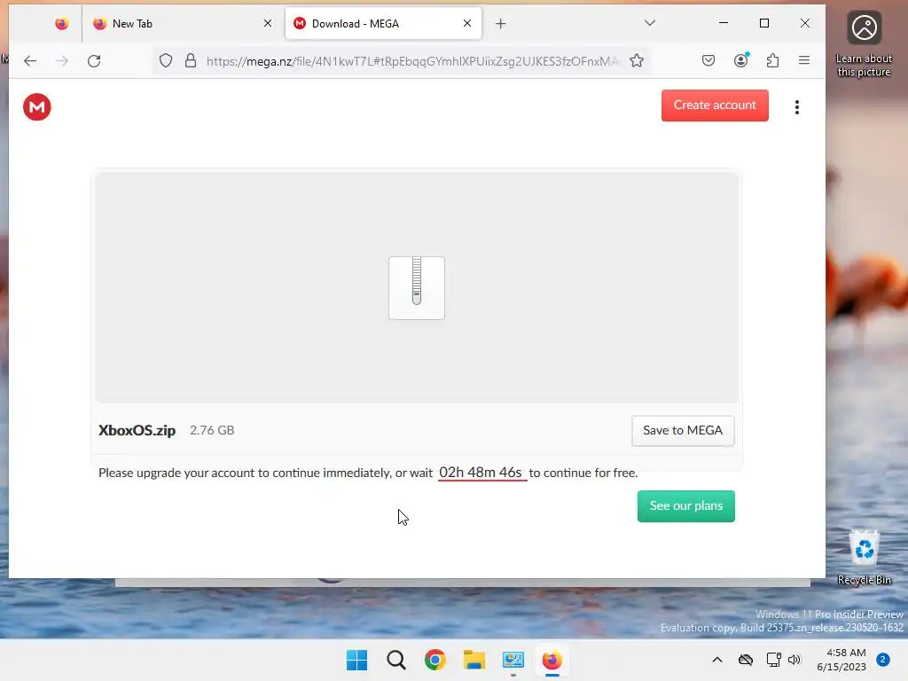The image size is (908, 681).
Task: Expand the list all tabs chevron
Action: click(650, 22)
